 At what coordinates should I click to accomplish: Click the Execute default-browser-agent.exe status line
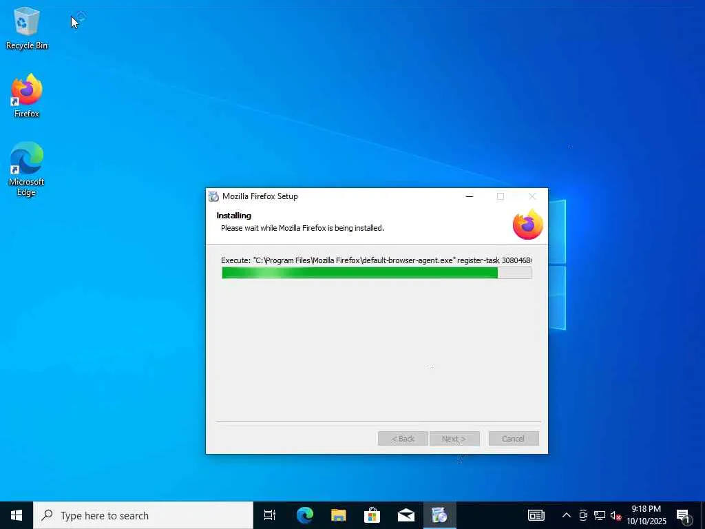(x=377, y=260)
